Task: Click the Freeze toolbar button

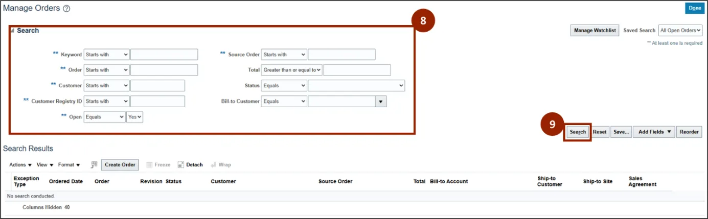Action: click(158, 165)
